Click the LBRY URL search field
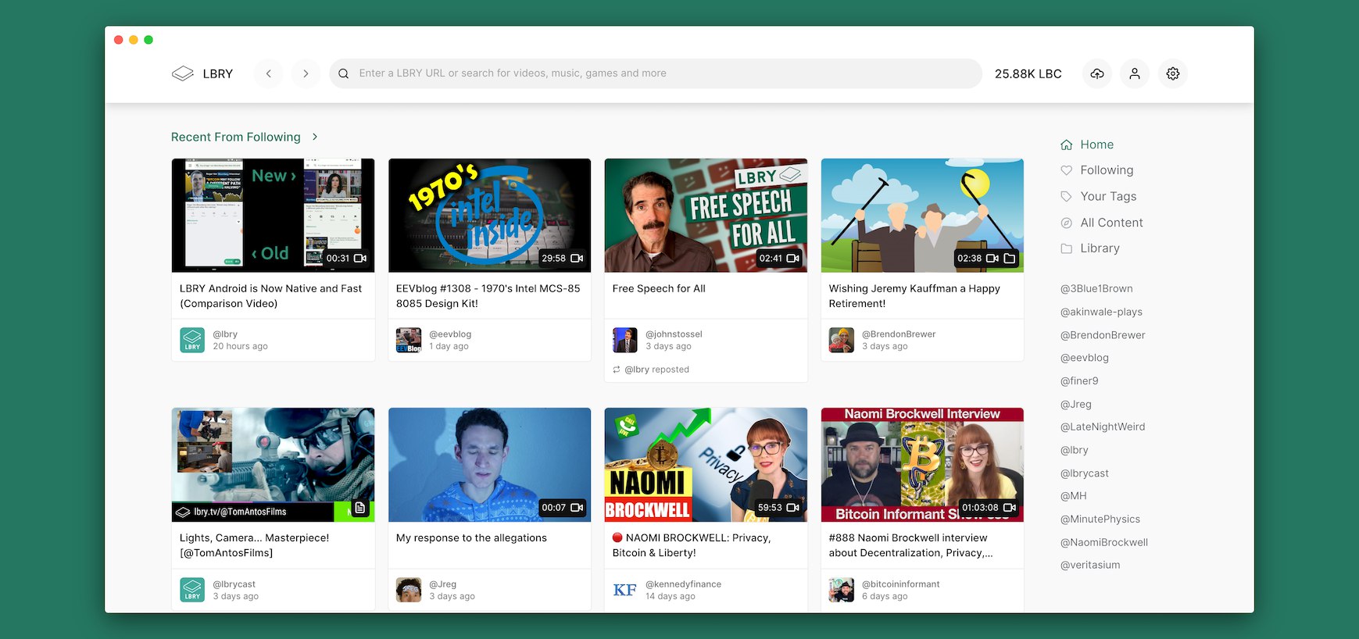The width and height of the screenshot is (1359, 639). click(x=656, y=73)
